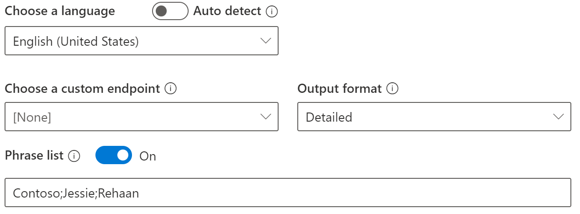The image size is (580, 214).
Task: Turn off the Phrase list toggle
Action: (x=114, y=155)
